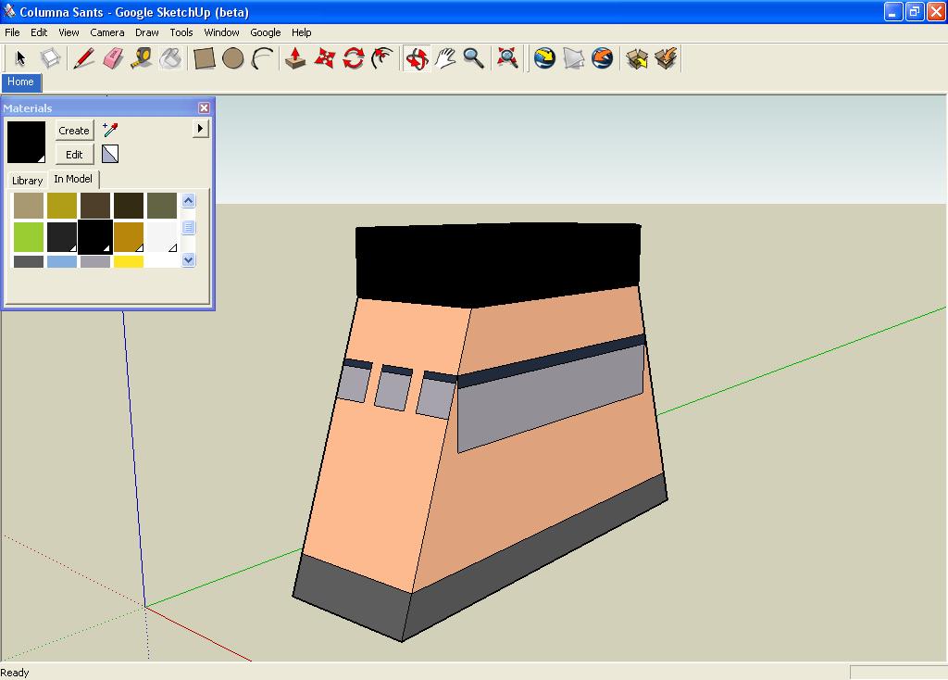Activate the Push/Pull tool

pyautogui.click(x=294, y=58)
